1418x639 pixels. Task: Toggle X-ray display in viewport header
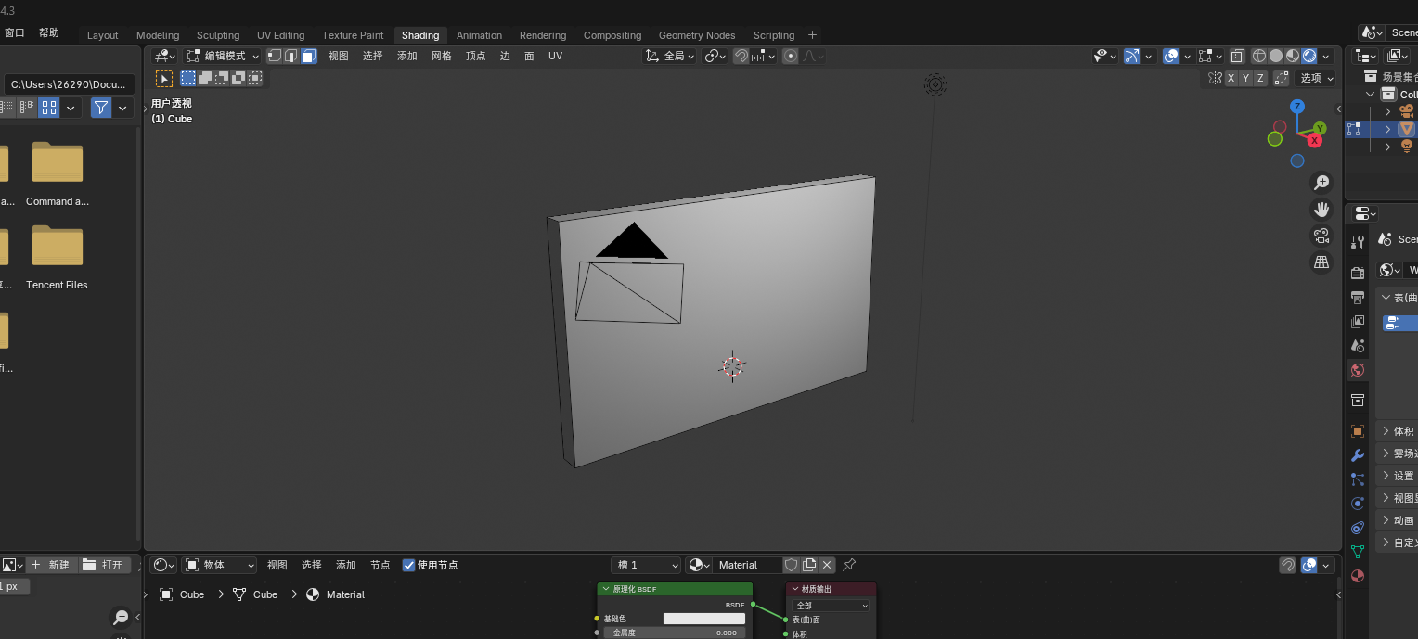[1237, 56]
